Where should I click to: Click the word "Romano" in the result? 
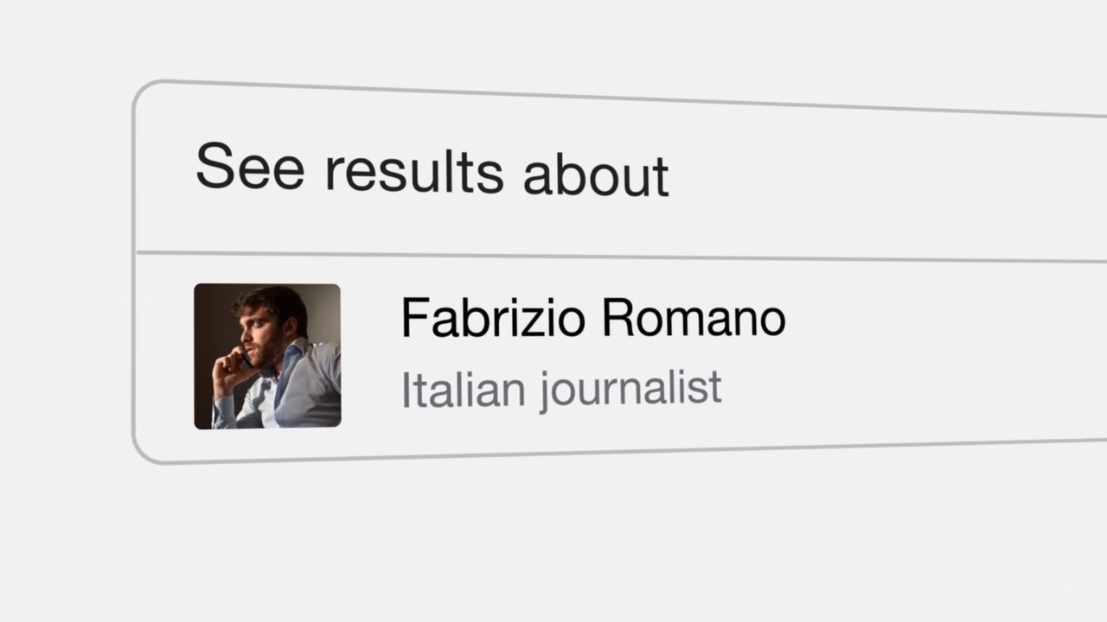click(x=694, y=318)
